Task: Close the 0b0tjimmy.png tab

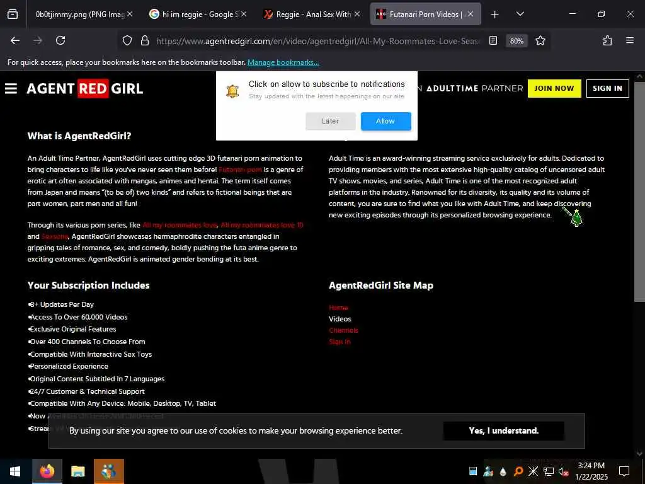Action: tap(130, 14)
